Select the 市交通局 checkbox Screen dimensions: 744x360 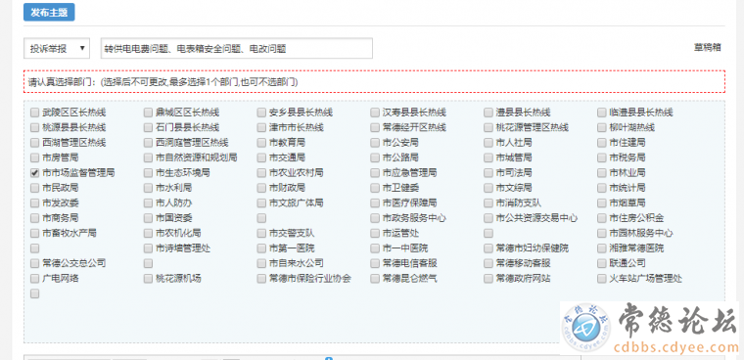(x=261, y=157)
